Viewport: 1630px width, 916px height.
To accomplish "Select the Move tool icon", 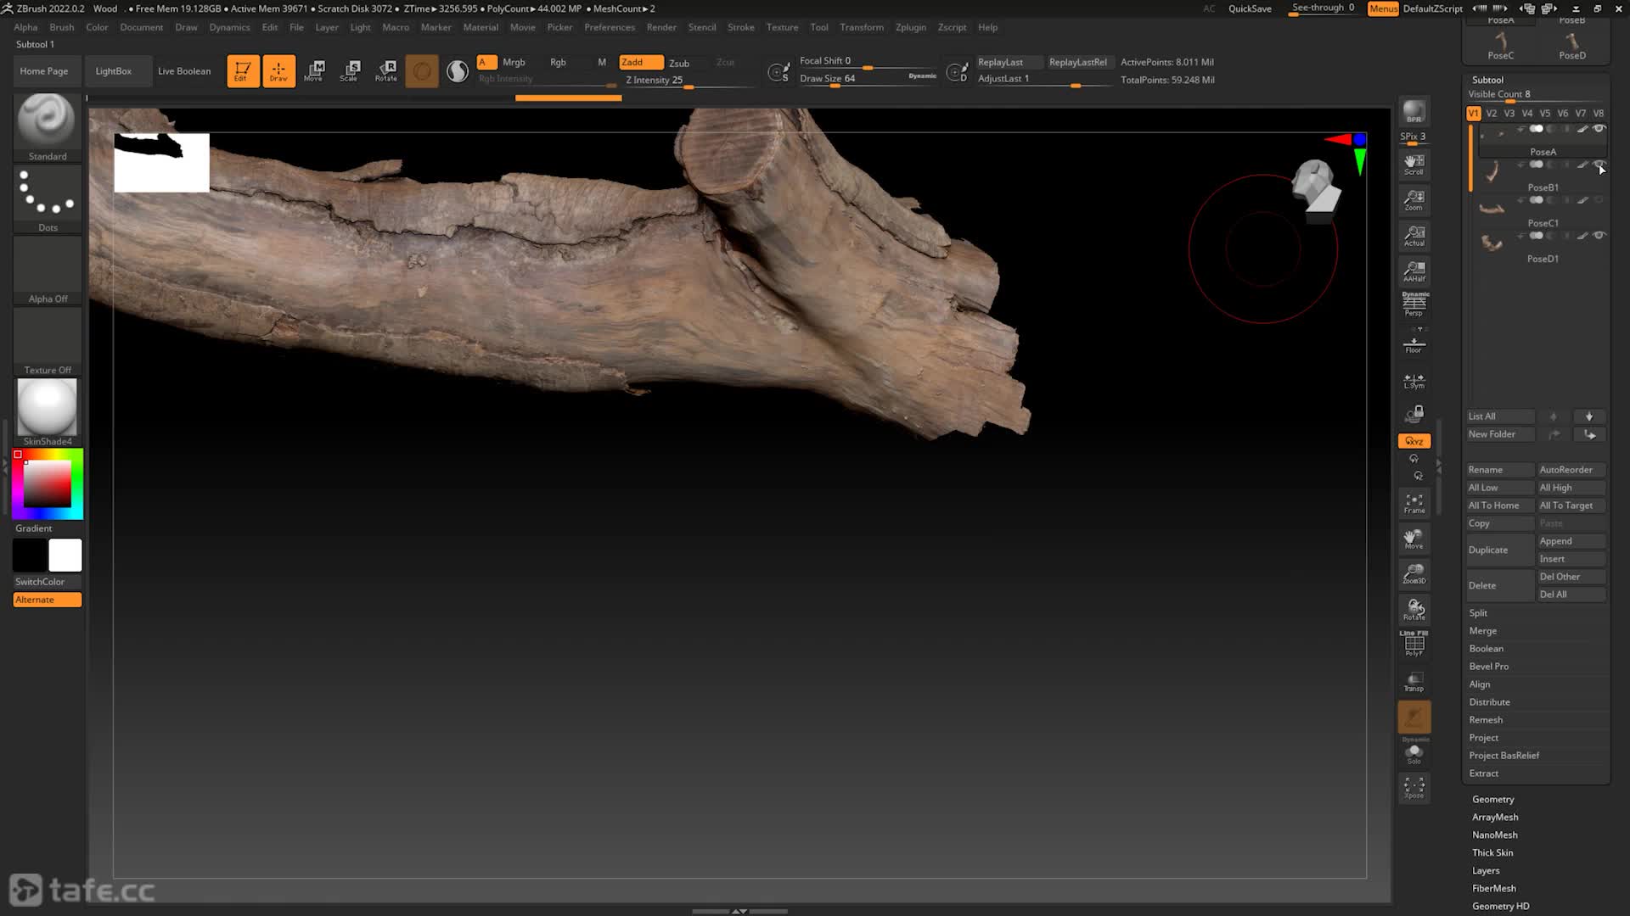I will 315,70.
